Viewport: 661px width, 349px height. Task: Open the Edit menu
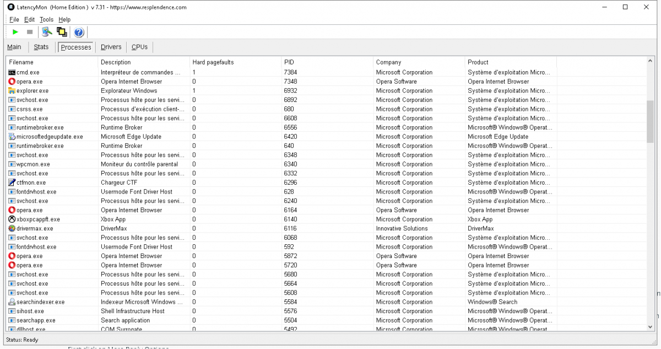coord(29,19)
